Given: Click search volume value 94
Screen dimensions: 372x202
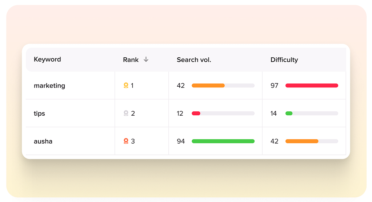Looking at the screenshot, I should click(x=181, y=141).
